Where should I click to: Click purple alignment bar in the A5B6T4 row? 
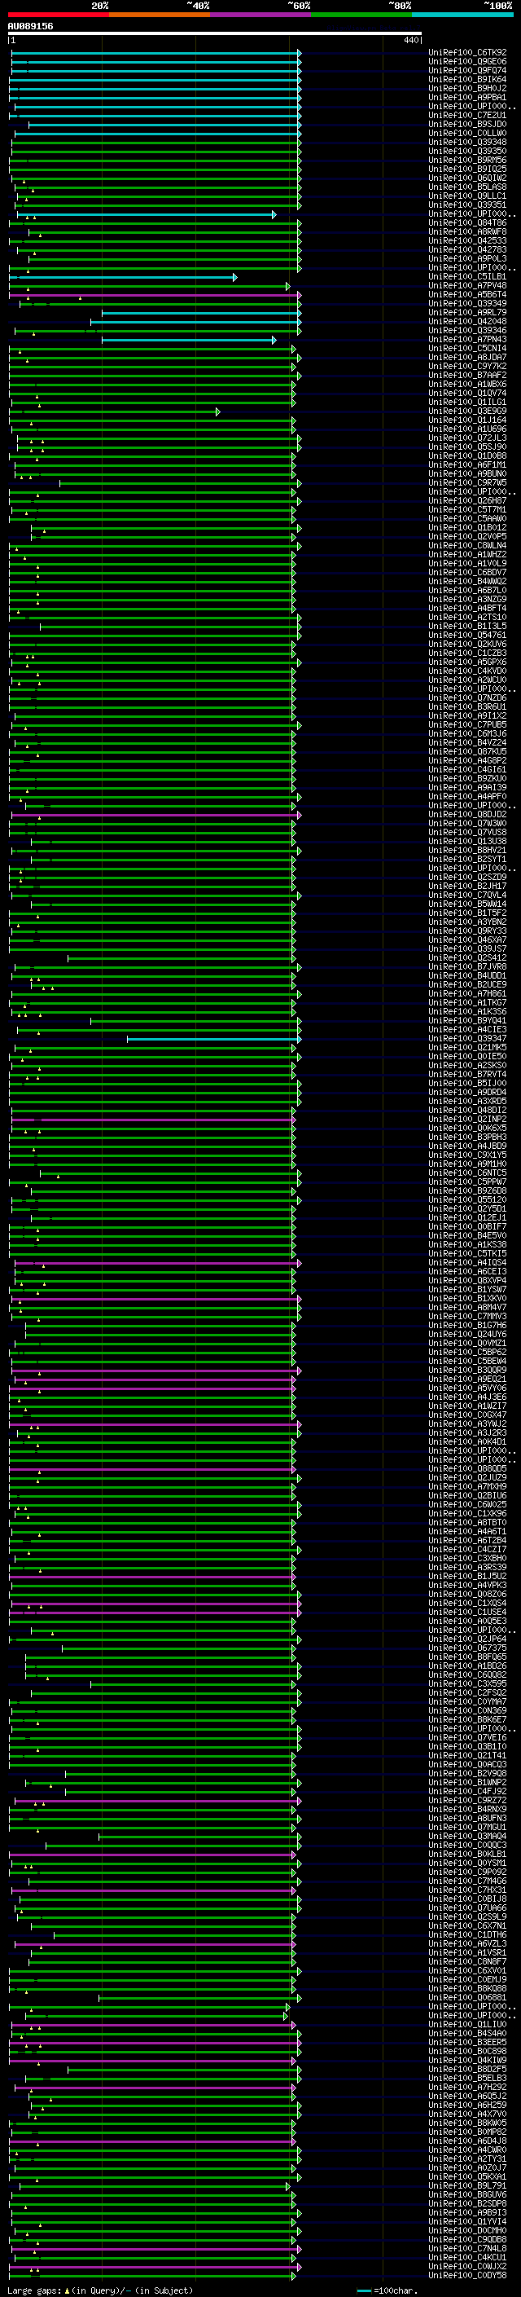pyautogui.click(x=155, y=295)
